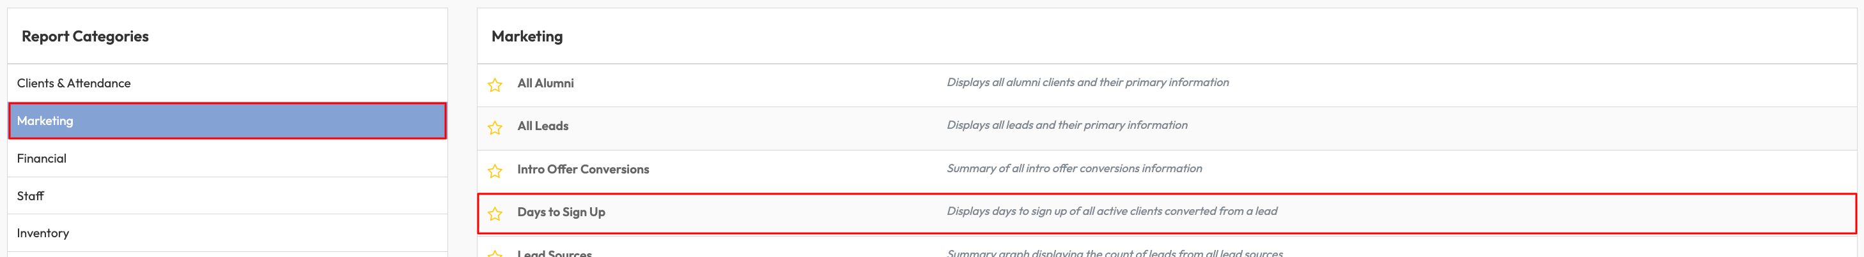Toggle favorite star for Intro Offer Conversions

[x=495, y=171]
